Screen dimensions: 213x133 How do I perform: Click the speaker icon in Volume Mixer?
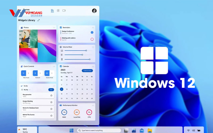[x=62, y=59]
